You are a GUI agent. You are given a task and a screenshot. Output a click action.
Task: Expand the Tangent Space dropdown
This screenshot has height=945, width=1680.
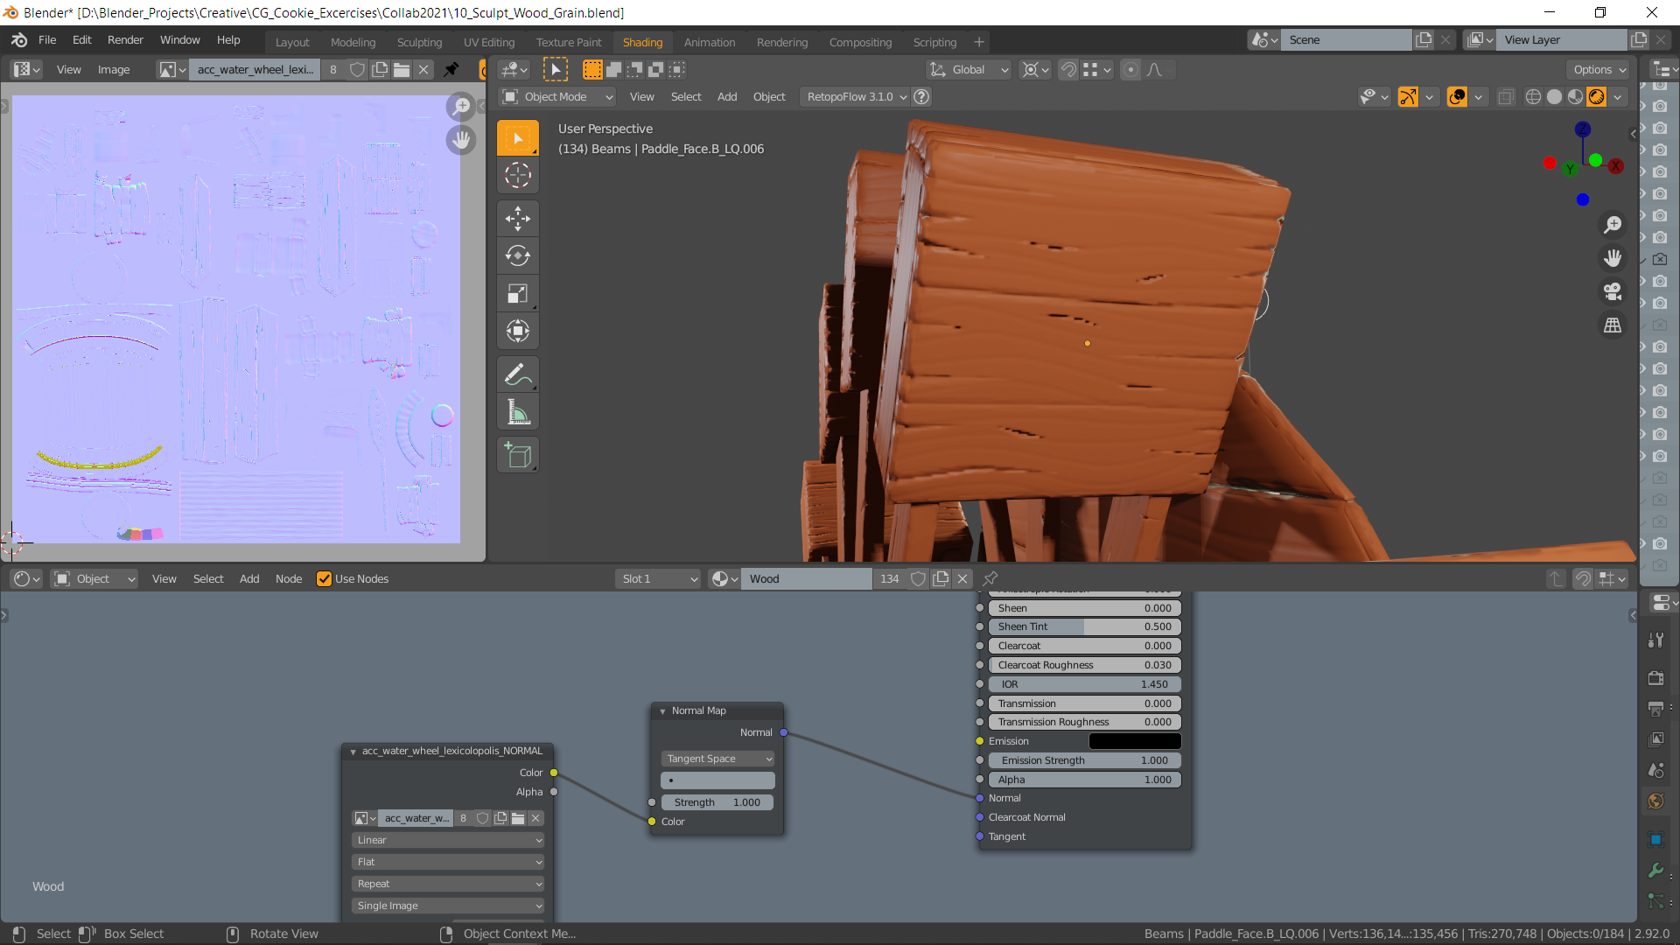tap(717, 759)
